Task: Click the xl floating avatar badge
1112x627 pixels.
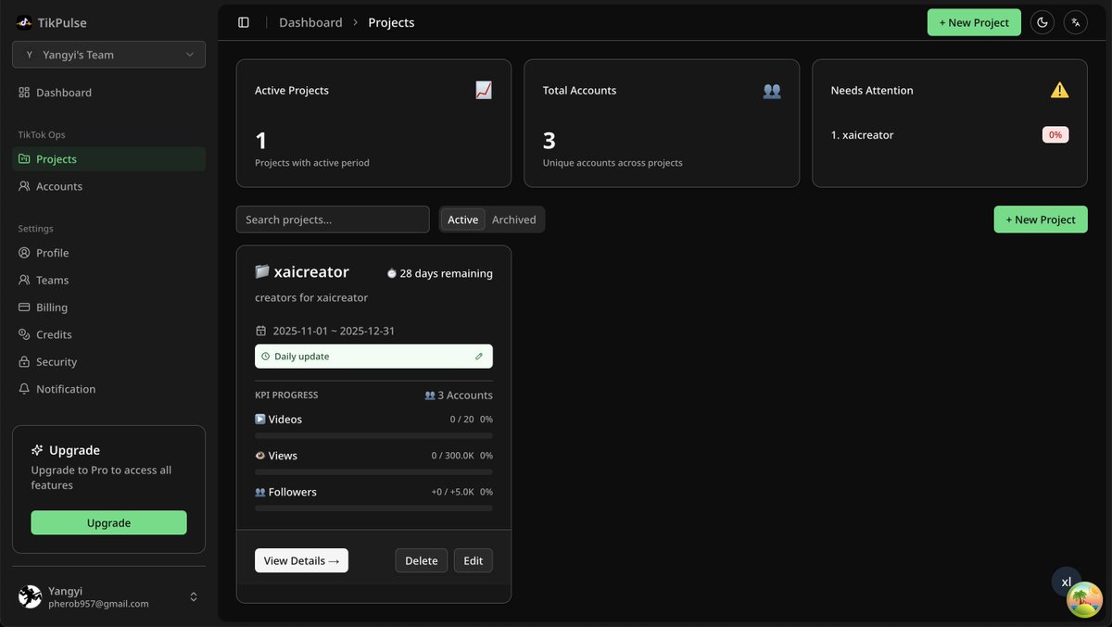Action: (x=1067, y=582)
